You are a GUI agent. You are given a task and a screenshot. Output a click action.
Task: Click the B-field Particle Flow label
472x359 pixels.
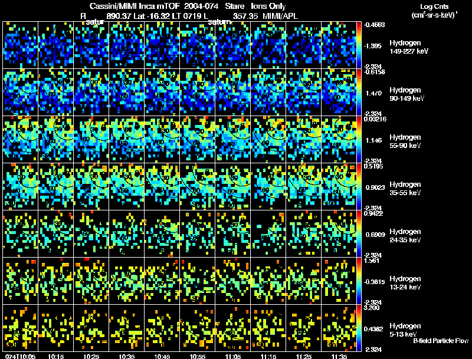tap(441, 341)
